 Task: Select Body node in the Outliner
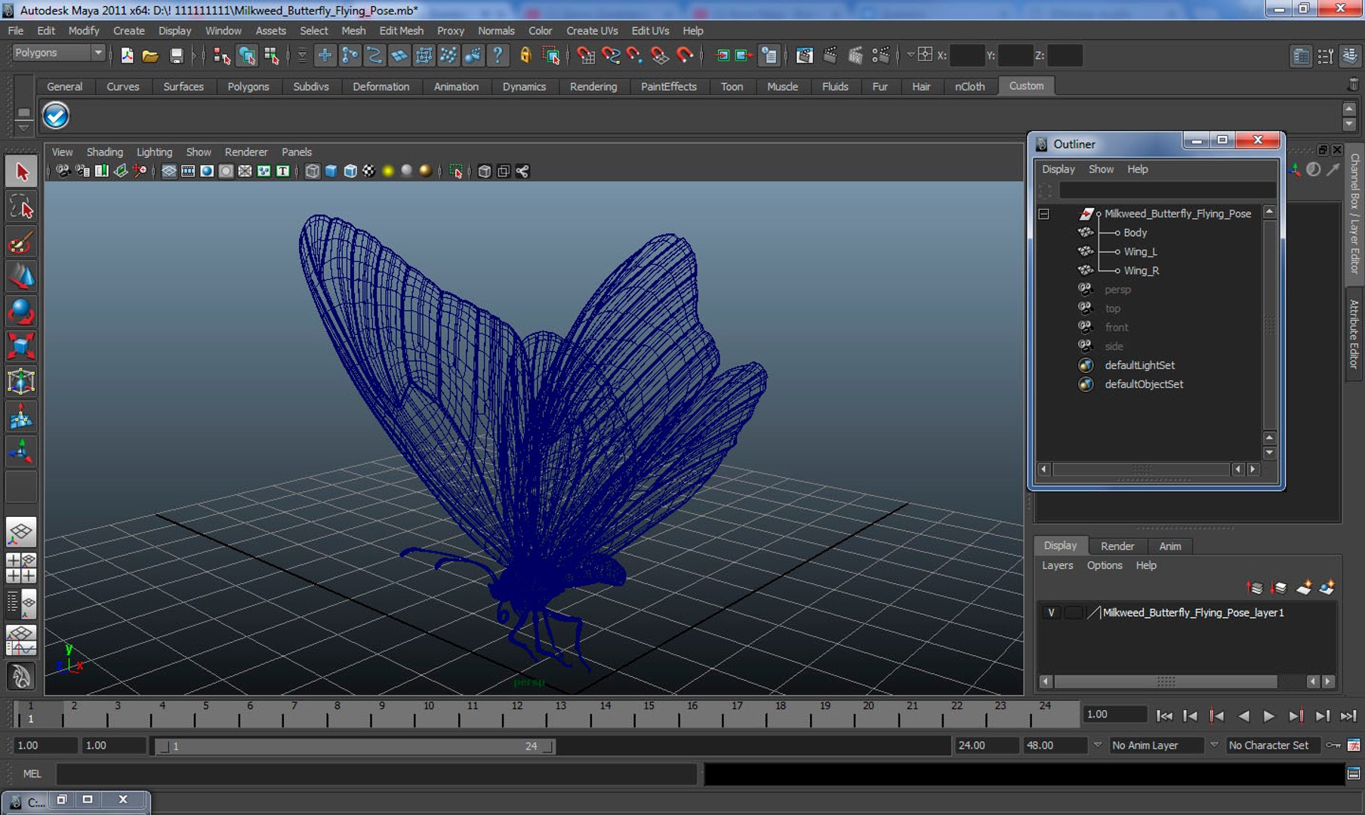1135,233
